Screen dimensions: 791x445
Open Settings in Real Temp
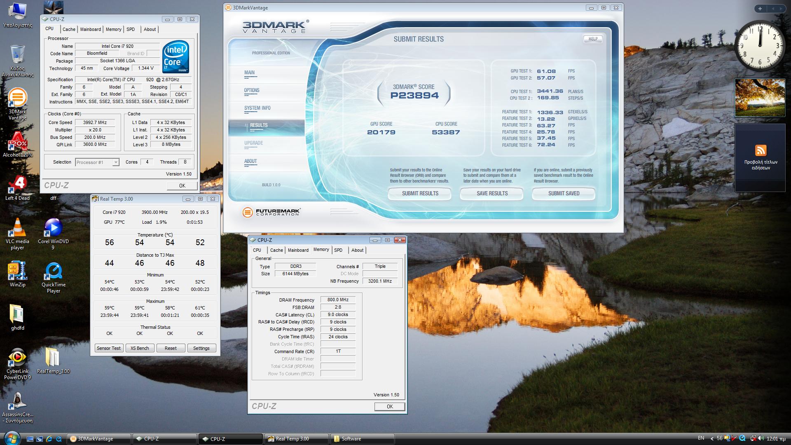201,348
